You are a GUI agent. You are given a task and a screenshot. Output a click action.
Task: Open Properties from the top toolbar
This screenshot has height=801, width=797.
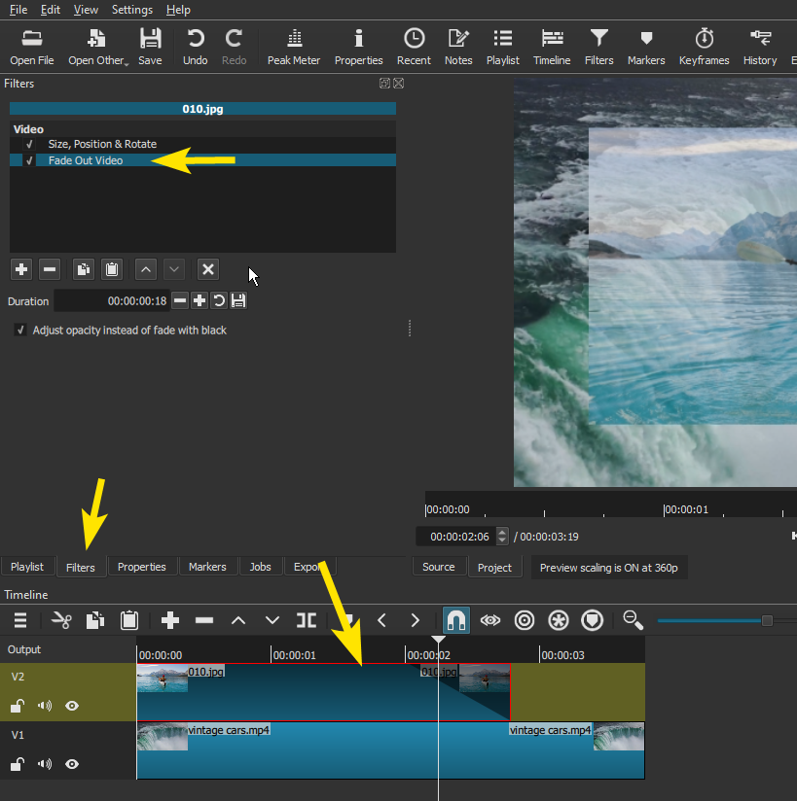point(358,48)
